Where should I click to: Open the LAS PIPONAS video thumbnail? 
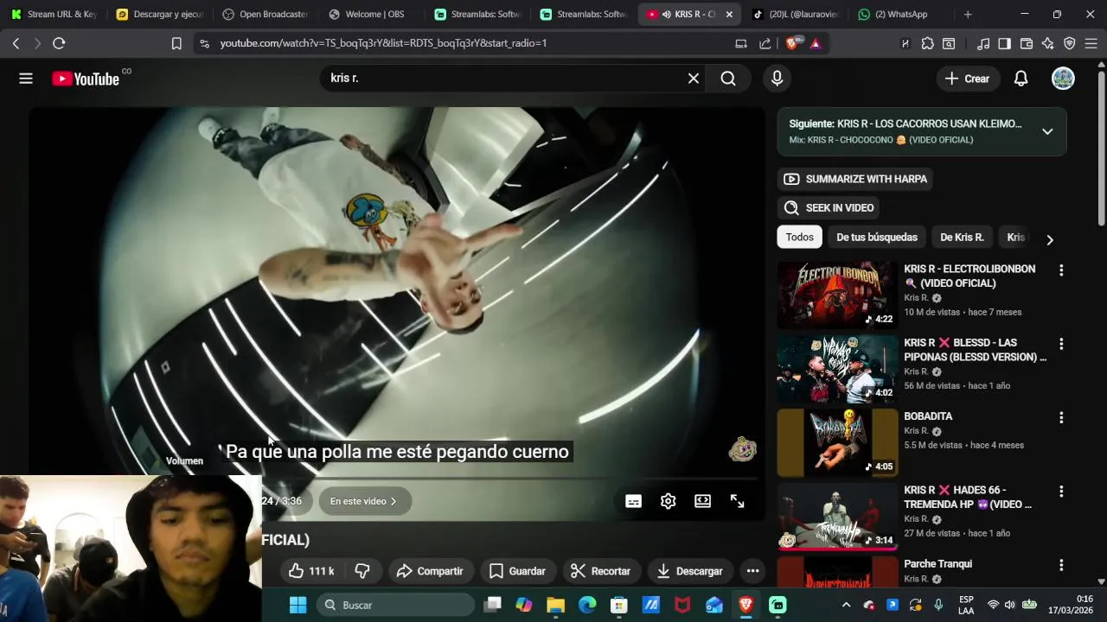click(x=837, y=369)
